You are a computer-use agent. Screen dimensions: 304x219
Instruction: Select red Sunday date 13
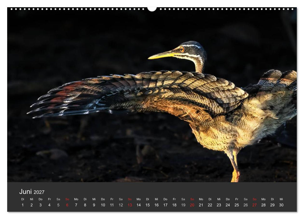click(130, 205)
